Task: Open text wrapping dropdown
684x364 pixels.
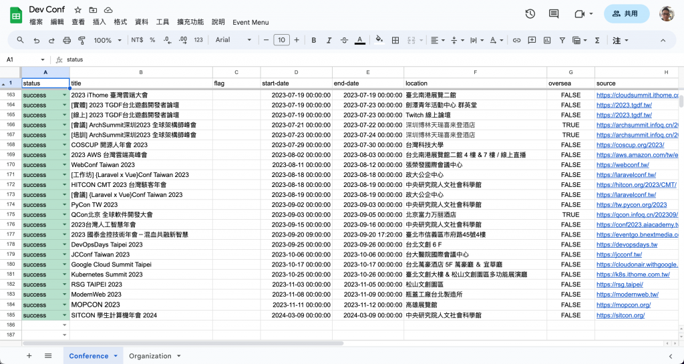Action: click(x=477, y=40)
